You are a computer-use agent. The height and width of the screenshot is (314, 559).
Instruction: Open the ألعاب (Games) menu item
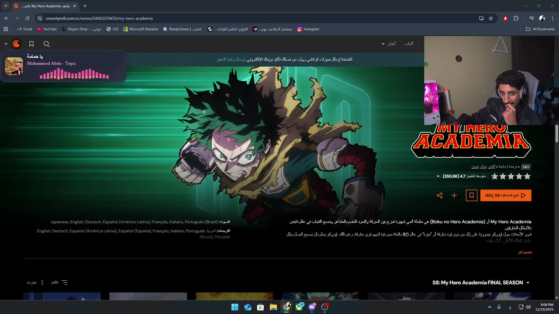(x=409, y=44)
